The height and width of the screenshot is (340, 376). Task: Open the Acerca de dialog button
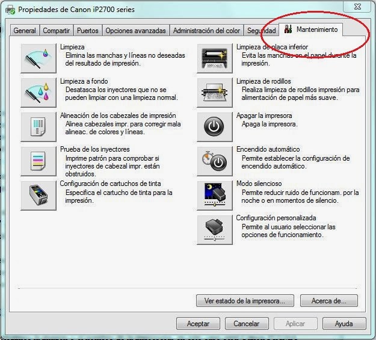[x=328, y=301]
